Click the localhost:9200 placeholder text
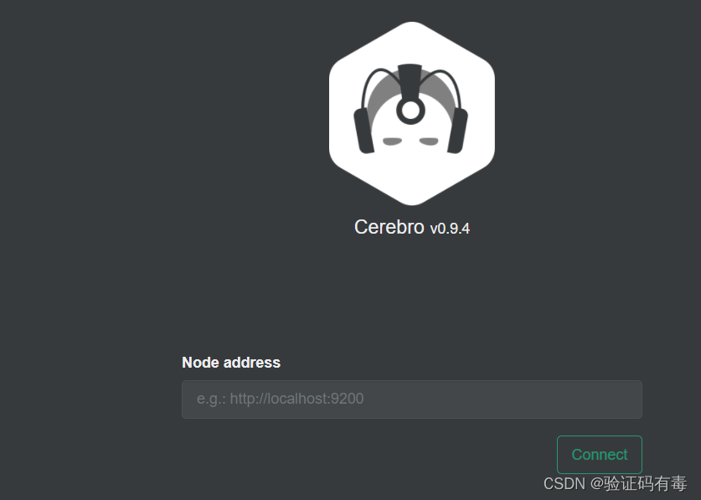The image size is (701, 500). pos(296,399)
